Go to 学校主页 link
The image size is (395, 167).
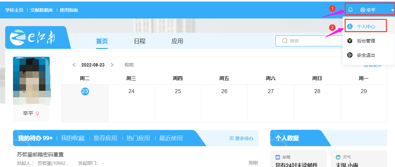14,10
